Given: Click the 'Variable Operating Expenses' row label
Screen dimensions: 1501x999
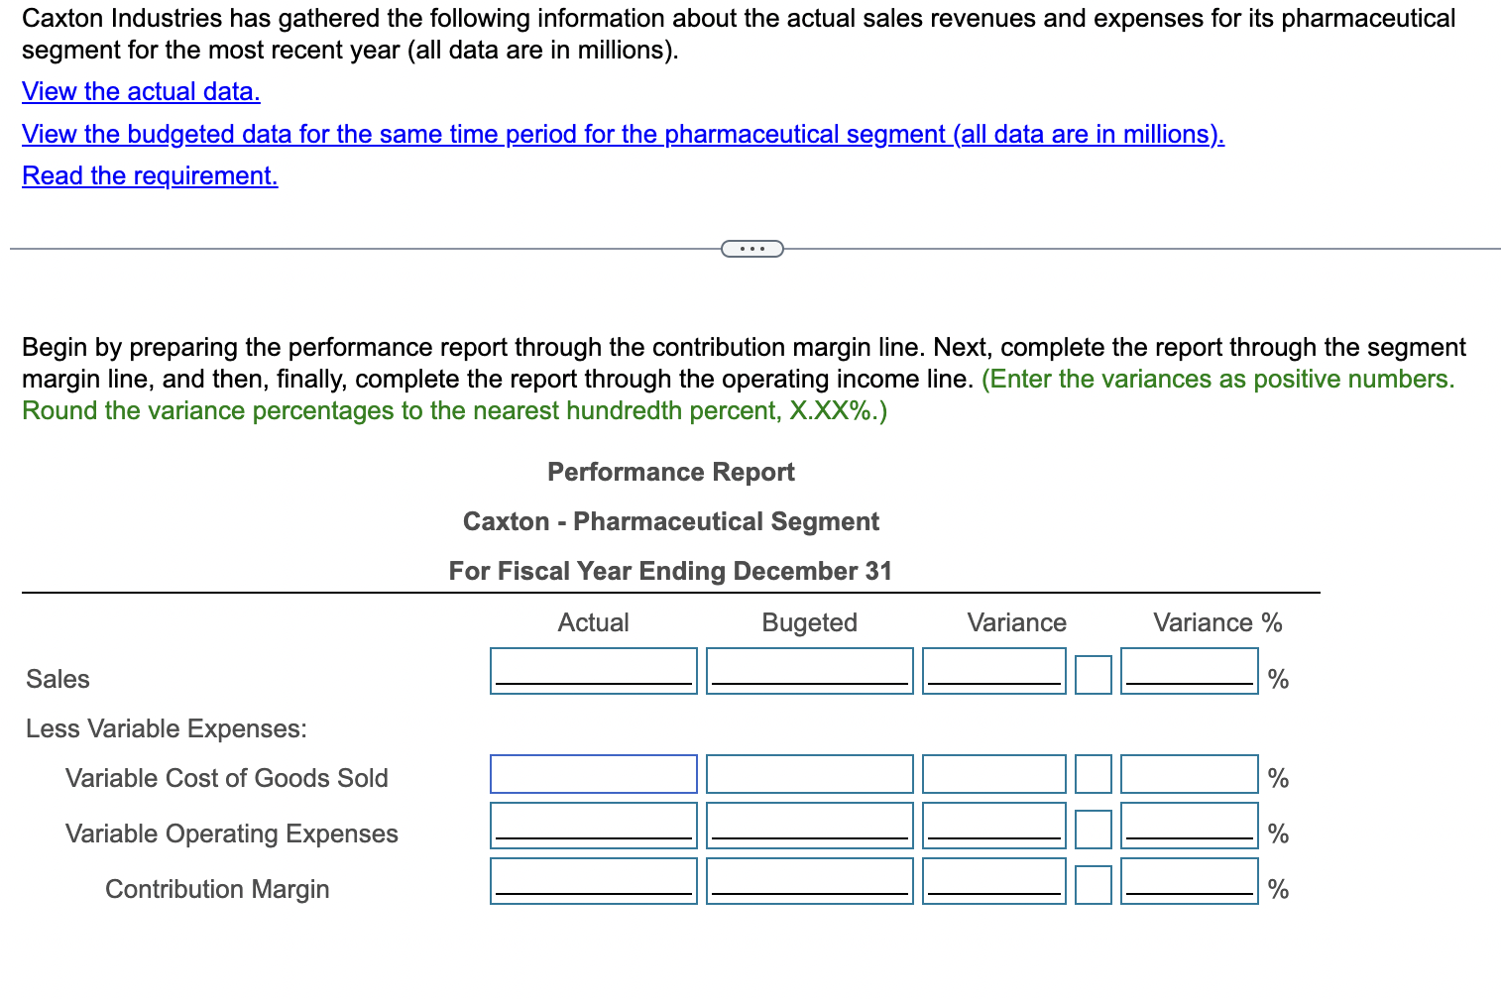Looking at the screenshot, I should (x=232, y=833).
